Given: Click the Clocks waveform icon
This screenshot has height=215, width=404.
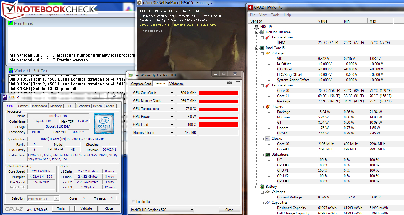Looking at the screenshot, I should tap(268, 139).
